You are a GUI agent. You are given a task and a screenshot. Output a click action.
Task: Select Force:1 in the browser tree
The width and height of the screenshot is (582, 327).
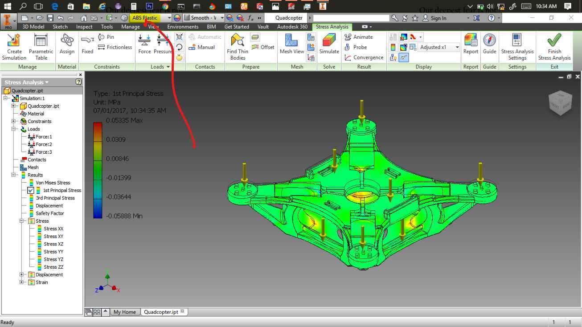pyautogui.click(x=40, y=137)
